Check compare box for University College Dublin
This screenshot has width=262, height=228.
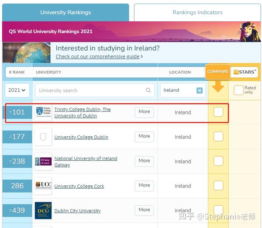pyautogui.click(x=218, y=136)
